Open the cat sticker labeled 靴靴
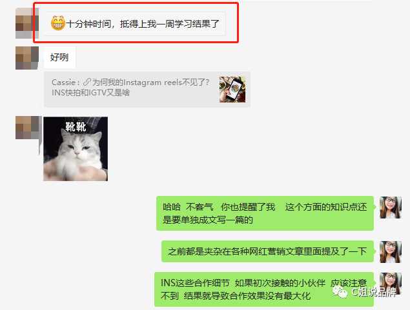The height and width of the screenshot is (310, 410). tap(76, 149)
